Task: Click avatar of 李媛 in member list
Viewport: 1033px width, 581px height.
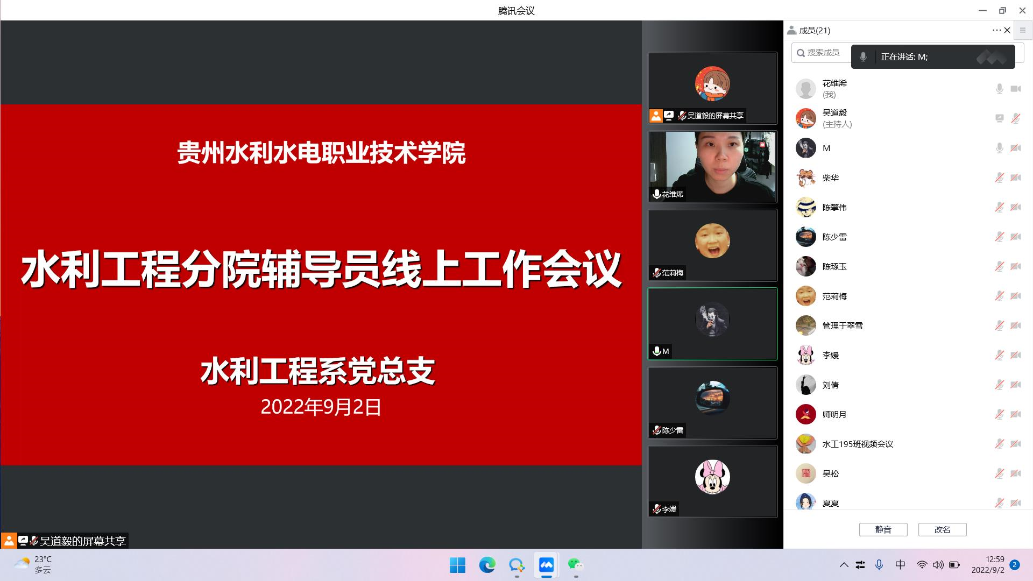Action: pos(806,355)
